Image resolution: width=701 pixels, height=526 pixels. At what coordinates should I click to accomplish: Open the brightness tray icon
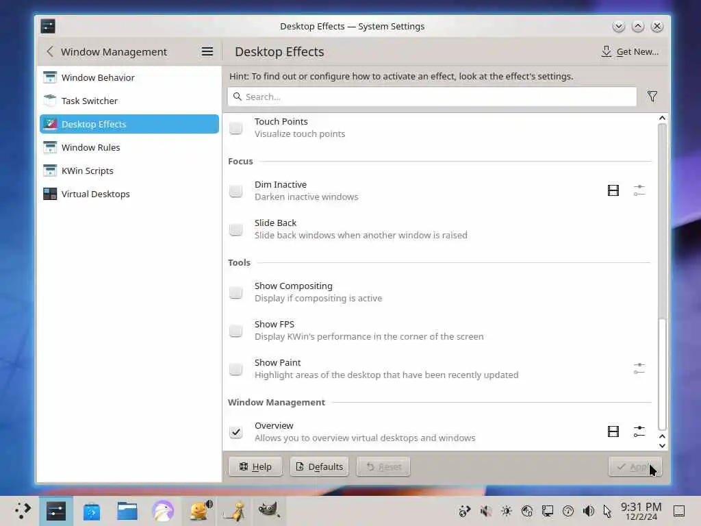(506, 511)
